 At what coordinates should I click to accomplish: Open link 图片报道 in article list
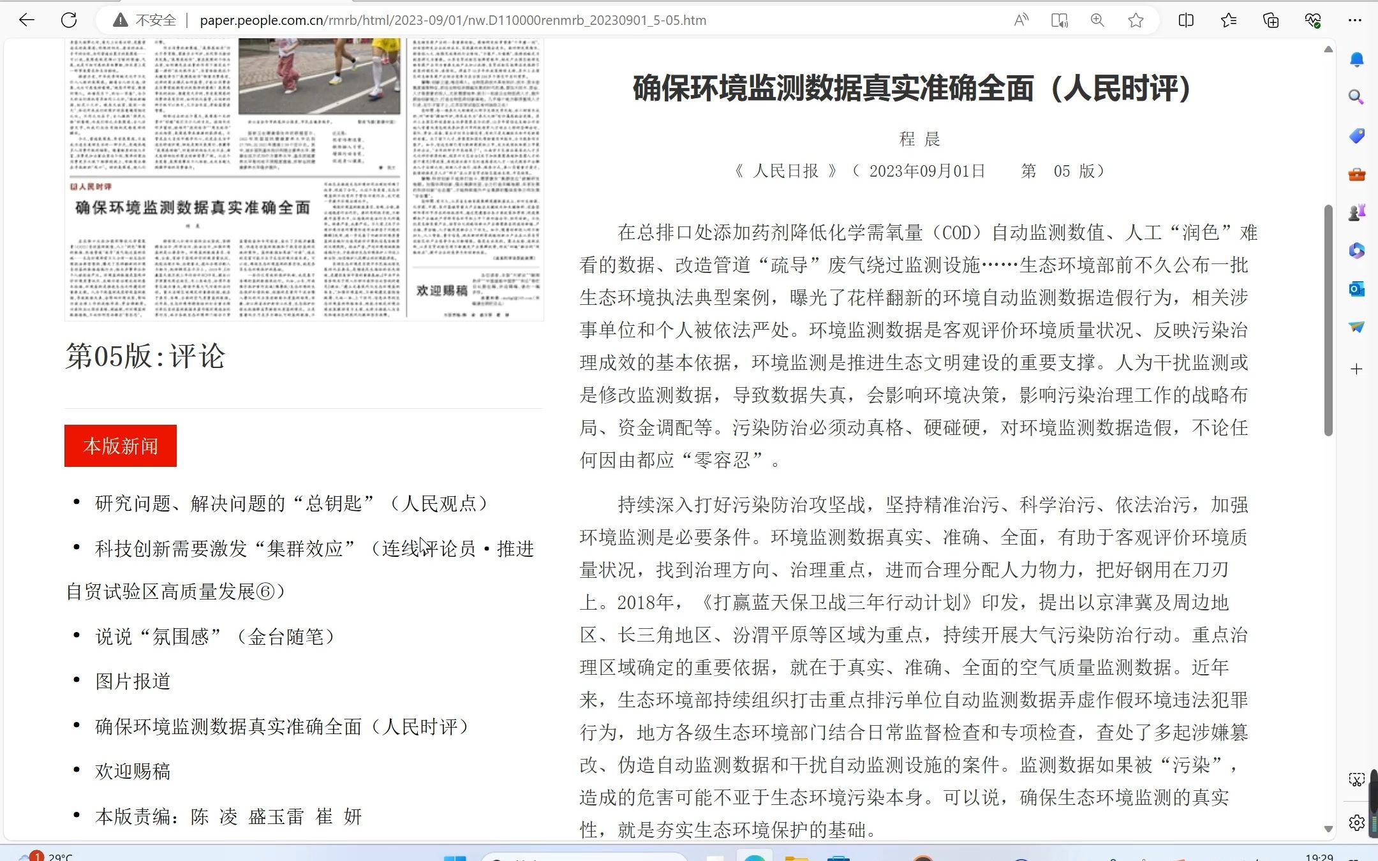click(x=132, y=681)
